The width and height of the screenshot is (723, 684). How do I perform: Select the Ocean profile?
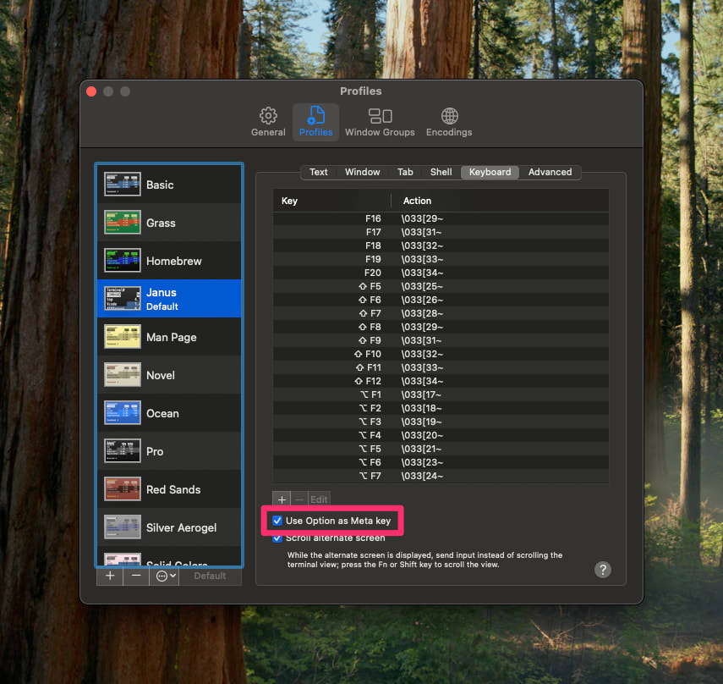[x=168, y=412]
